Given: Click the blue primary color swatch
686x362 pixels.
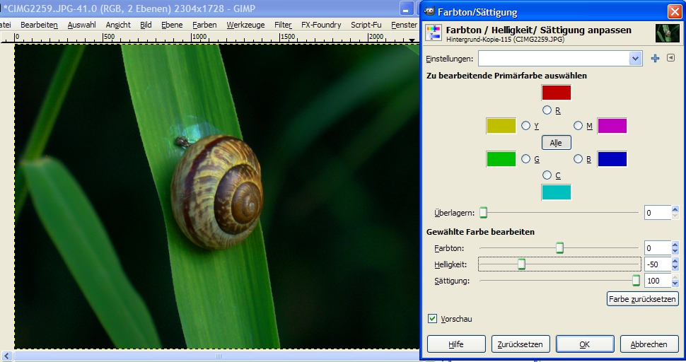Looking at the screenshot, I should click(612, 159).
